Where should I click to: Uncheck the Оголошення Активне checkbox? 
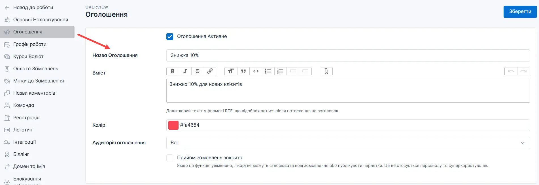click(x=170, y=37)
